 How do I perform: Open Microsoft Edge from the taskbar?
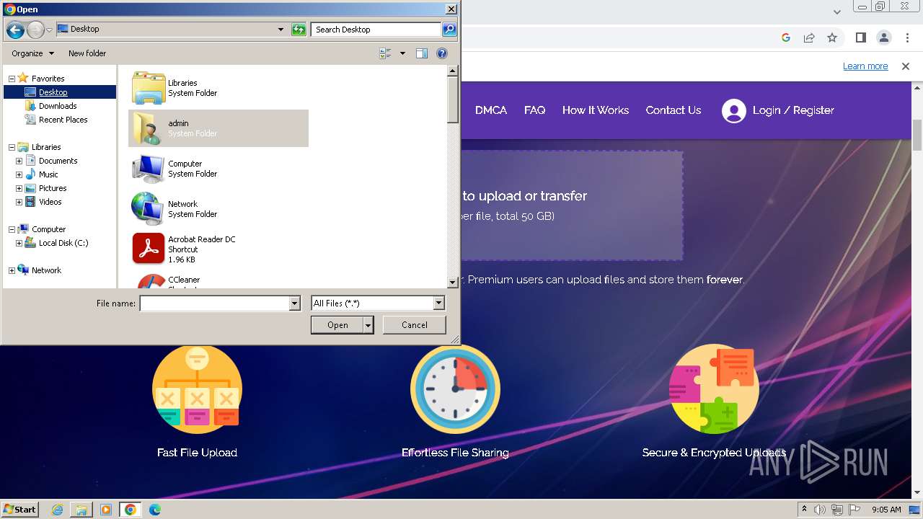[155, 510]
